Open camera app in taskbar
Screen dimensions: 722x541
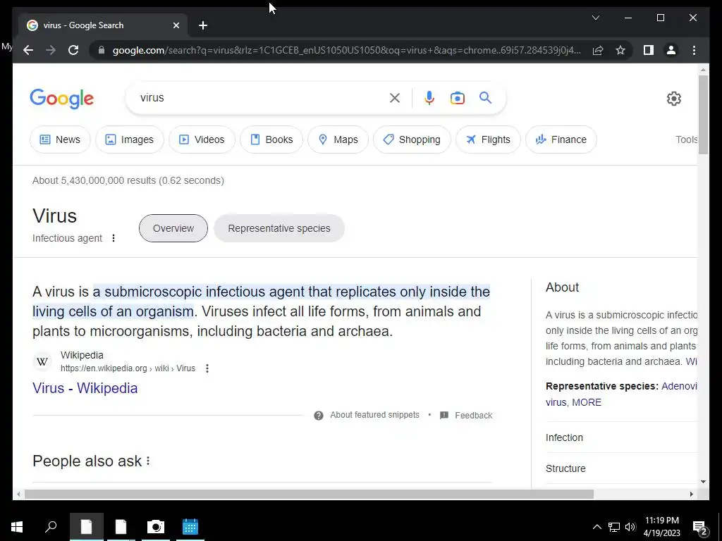coord(156,527)
